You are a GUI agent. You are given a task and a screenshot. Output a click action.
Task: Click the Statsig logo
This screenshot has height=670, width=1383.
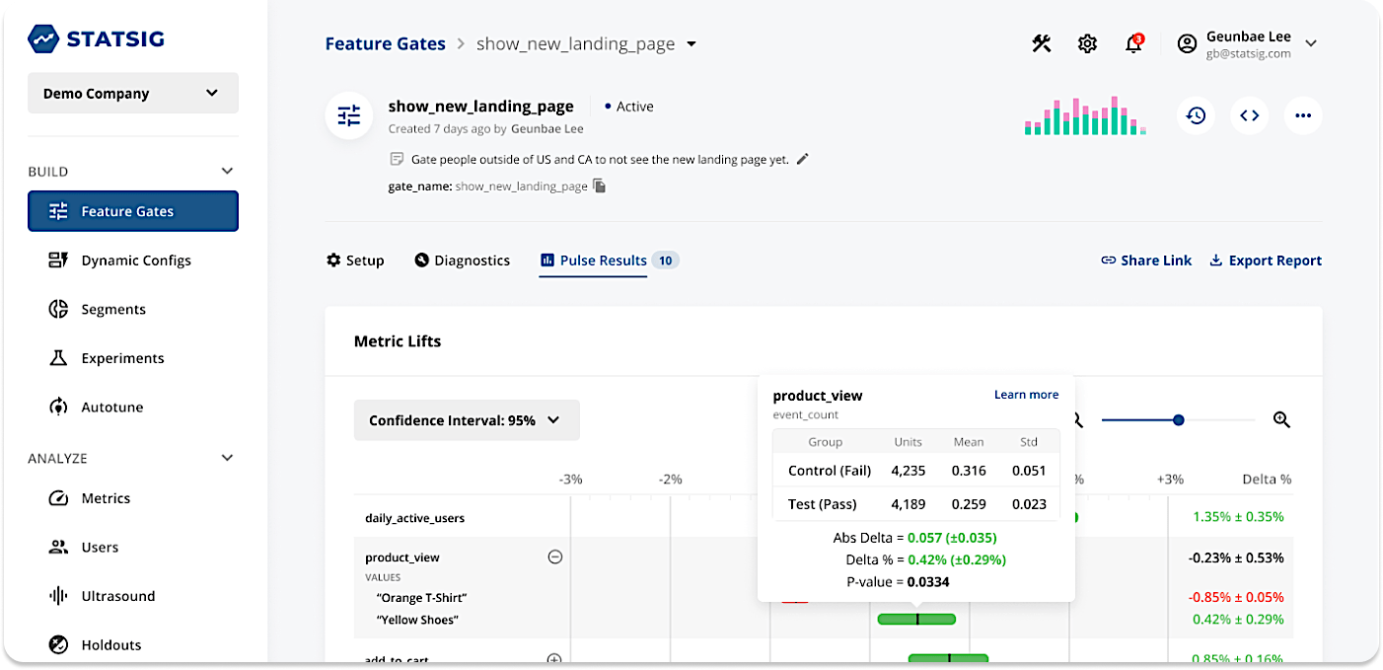[97, 39]
